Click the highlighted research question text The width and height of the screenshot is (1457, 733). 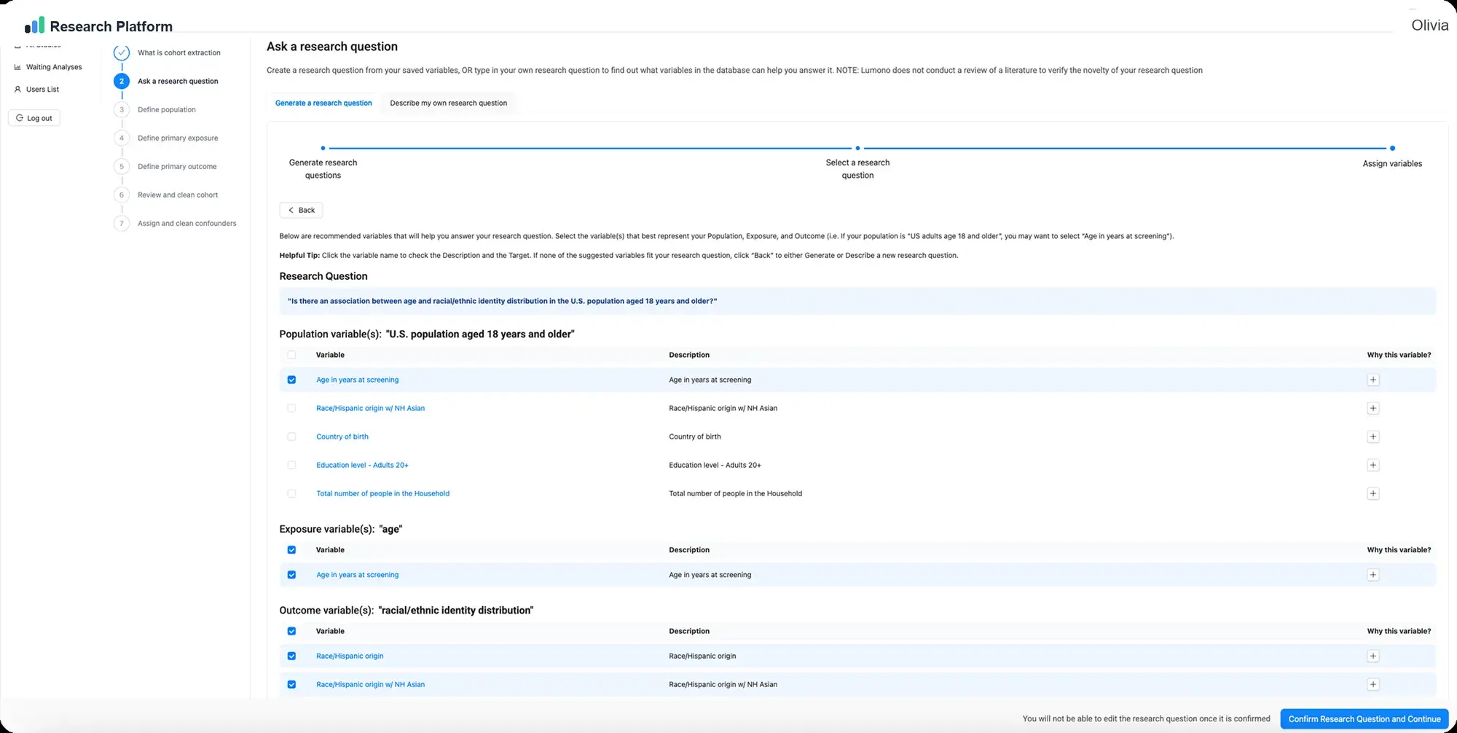pos(502,301)
